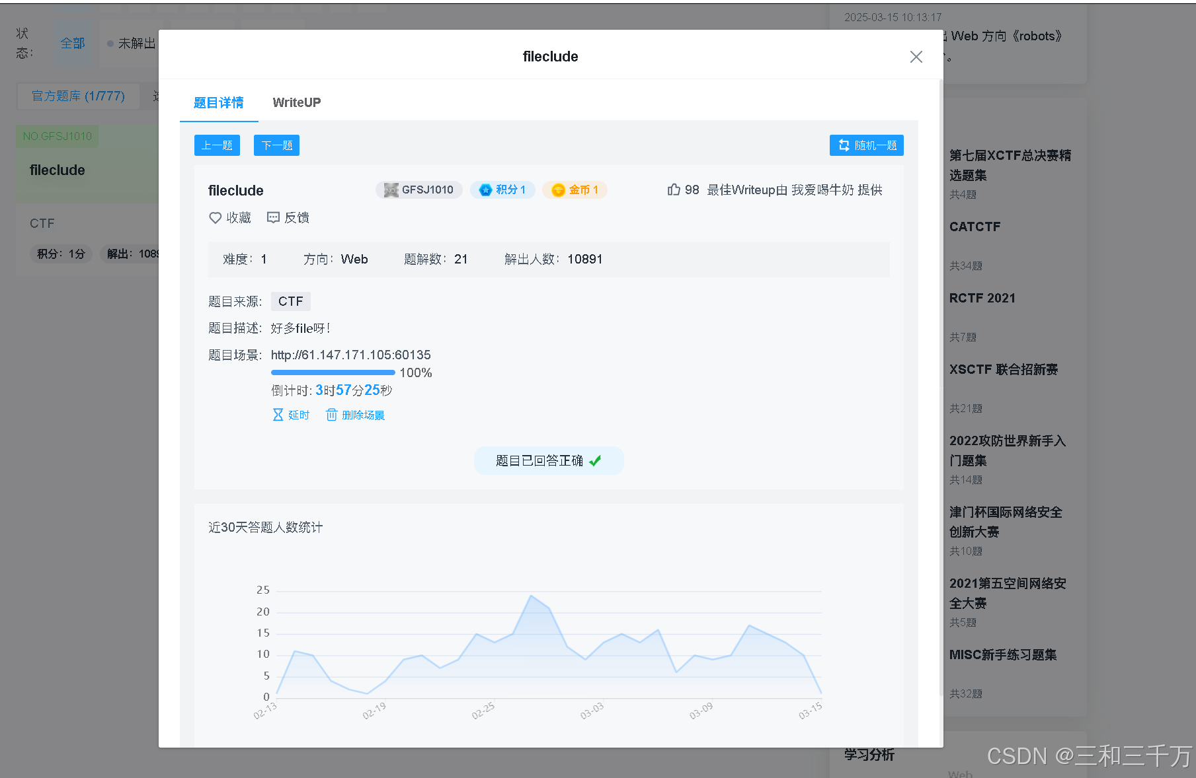The height and width of the screenshot is (778, 1196).
Task: Open 2021第五空间网络安全大赛 collection
Action: (1008, 593)
